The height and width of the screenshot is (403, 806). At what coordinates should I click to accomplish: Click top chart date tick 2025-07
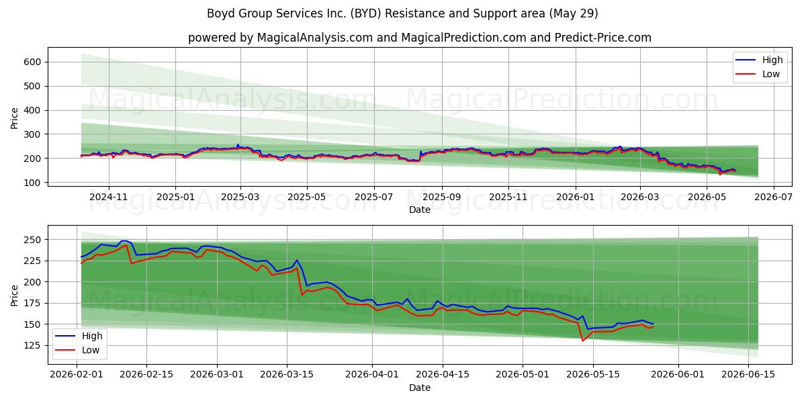click(x=374, y=197)
